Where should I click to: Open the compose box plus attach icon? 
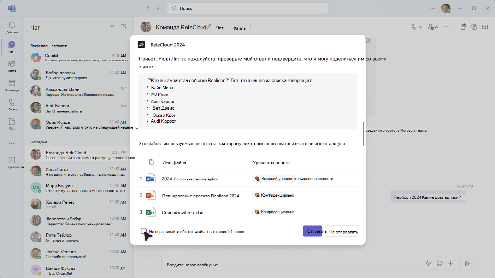pos(450,263)
